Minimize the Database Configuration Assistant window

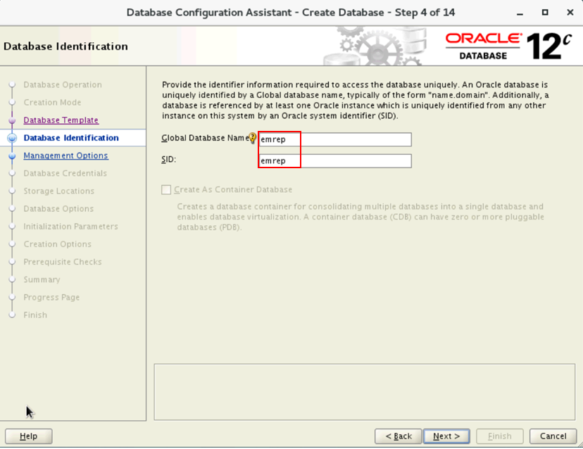pos(520,13)
